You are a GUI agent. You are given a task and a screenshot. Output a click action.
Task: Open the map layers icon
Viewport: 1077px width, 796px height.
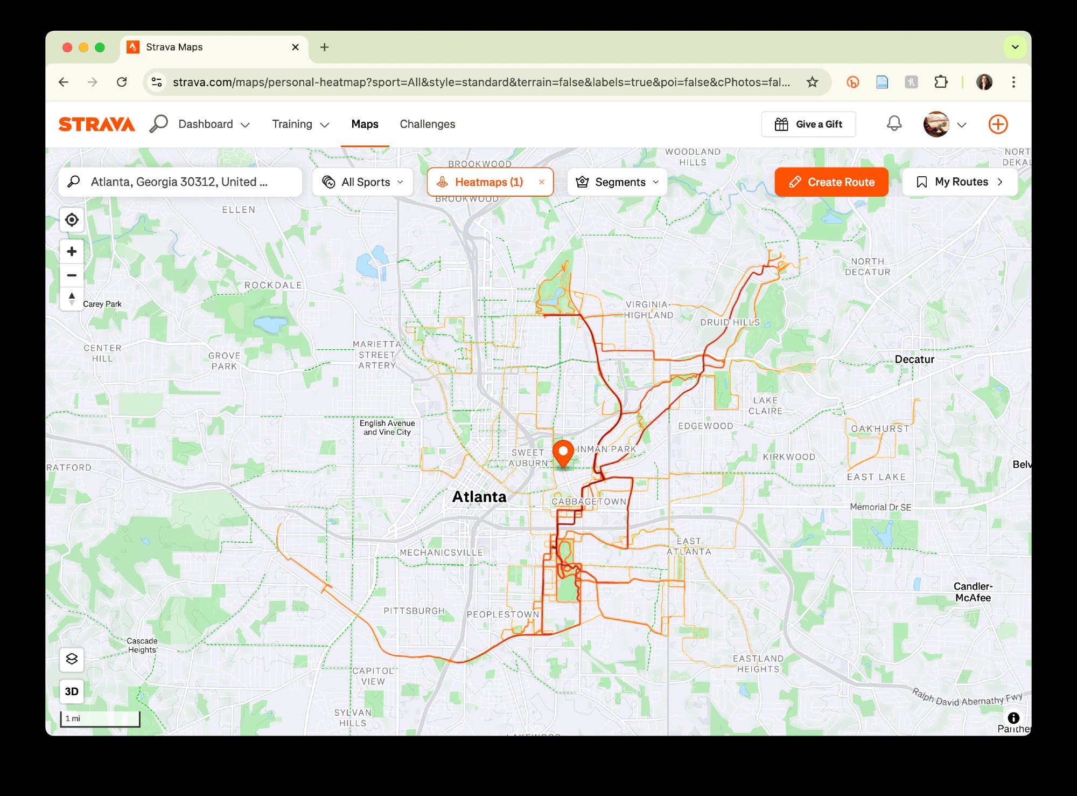[x=72, y=659]
